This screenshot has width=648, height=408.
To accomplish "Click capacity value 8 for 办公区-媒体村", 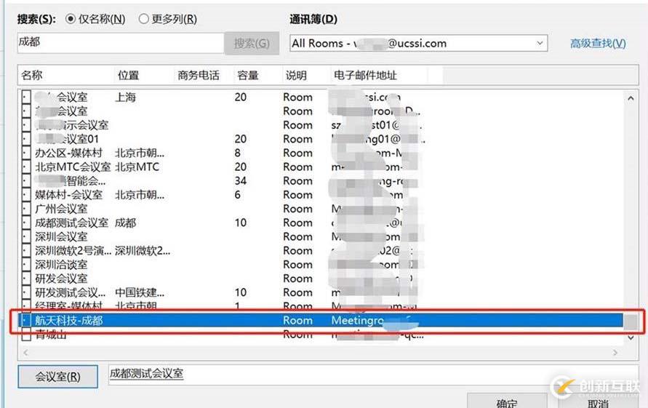I will 238,153.
